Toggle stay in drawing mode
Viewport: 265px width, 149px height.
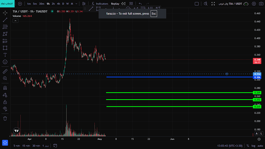pos(5,95)
